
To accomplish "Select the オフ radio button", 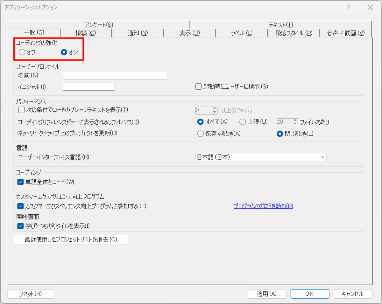I will coord(22,52).
